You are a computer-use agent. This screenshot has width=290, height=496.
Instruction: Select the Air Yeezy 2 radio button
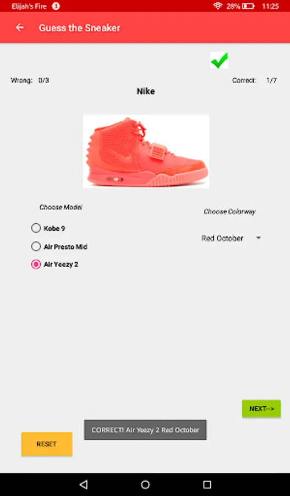36,264
